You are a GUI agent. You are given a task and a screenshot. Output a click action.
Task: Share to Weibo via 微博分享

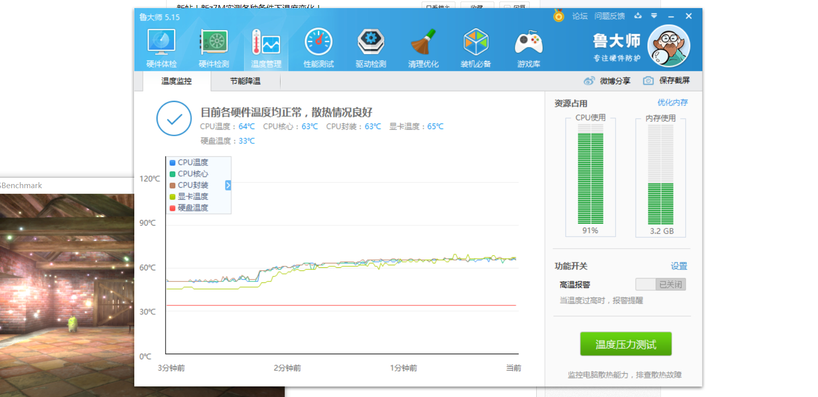(x=607, y=81)
